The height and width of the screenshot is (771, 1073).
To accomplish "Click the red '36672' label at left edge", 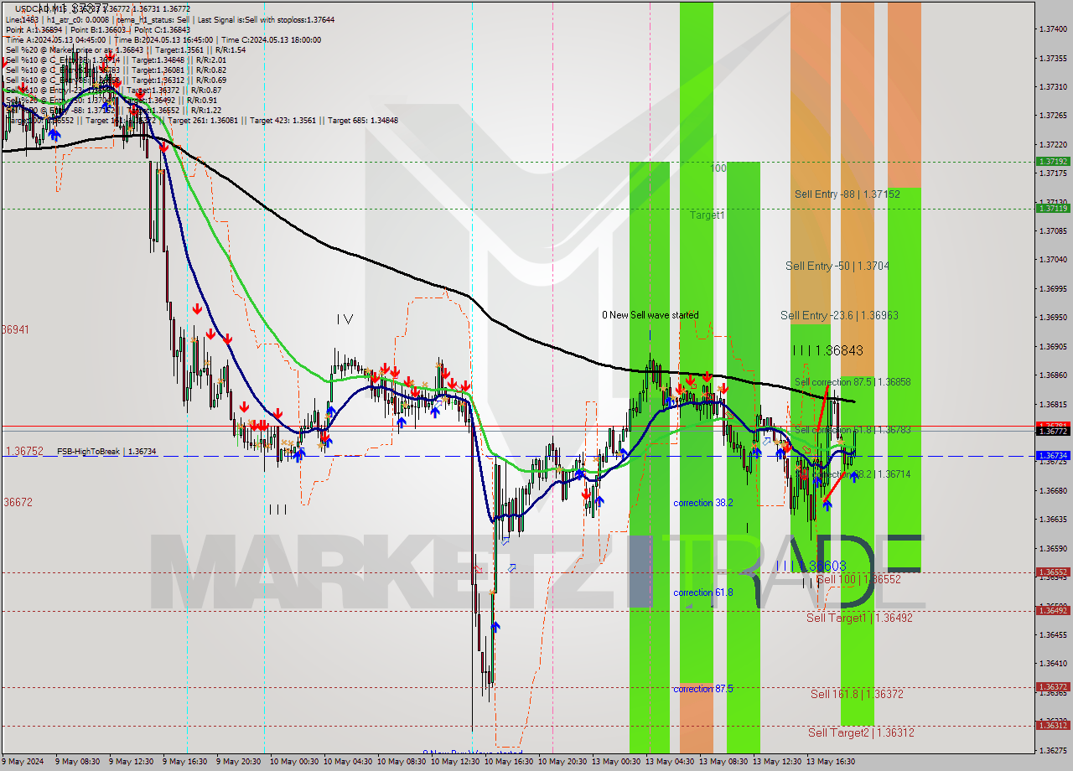I will click(x=17, y=503).
